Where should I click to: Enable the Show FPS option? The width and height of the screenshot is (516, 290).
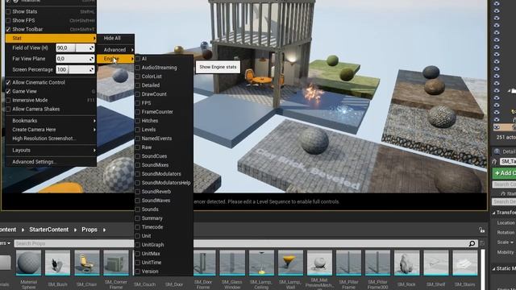point(9,20)
